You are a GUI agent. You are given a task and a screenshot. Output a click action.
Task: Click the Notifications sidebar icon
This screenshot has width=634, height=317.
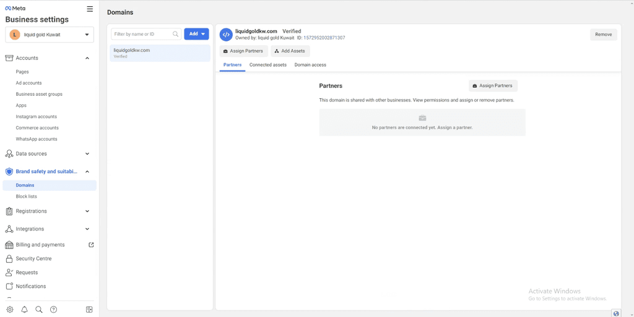point(9,286)
